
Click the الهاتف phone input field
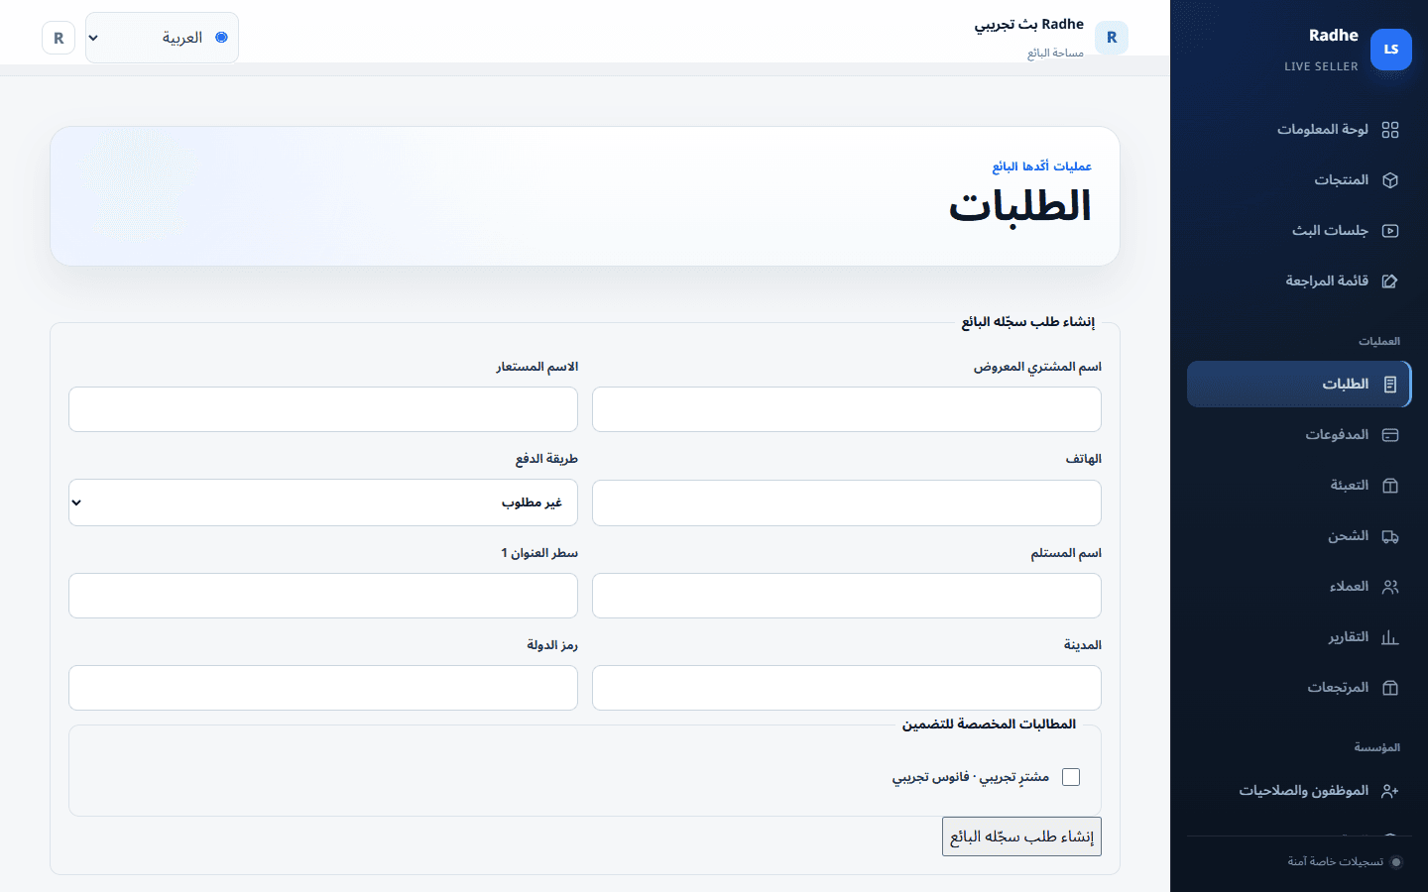(x=847, y=502)
